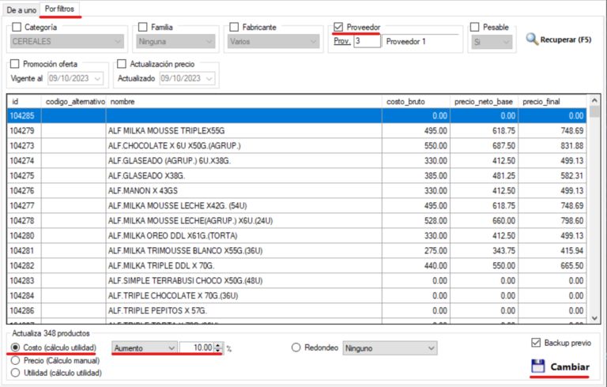Viewport: 607px width, 387px height.
Task: Open the Actualizado date picker
Action: pos(187,78)
